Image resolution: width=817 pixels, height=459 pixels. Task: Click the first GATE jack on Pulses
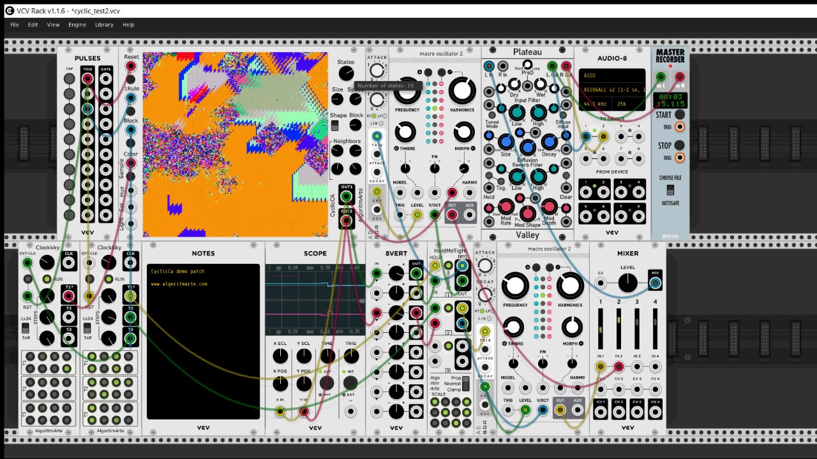[105, 79]
